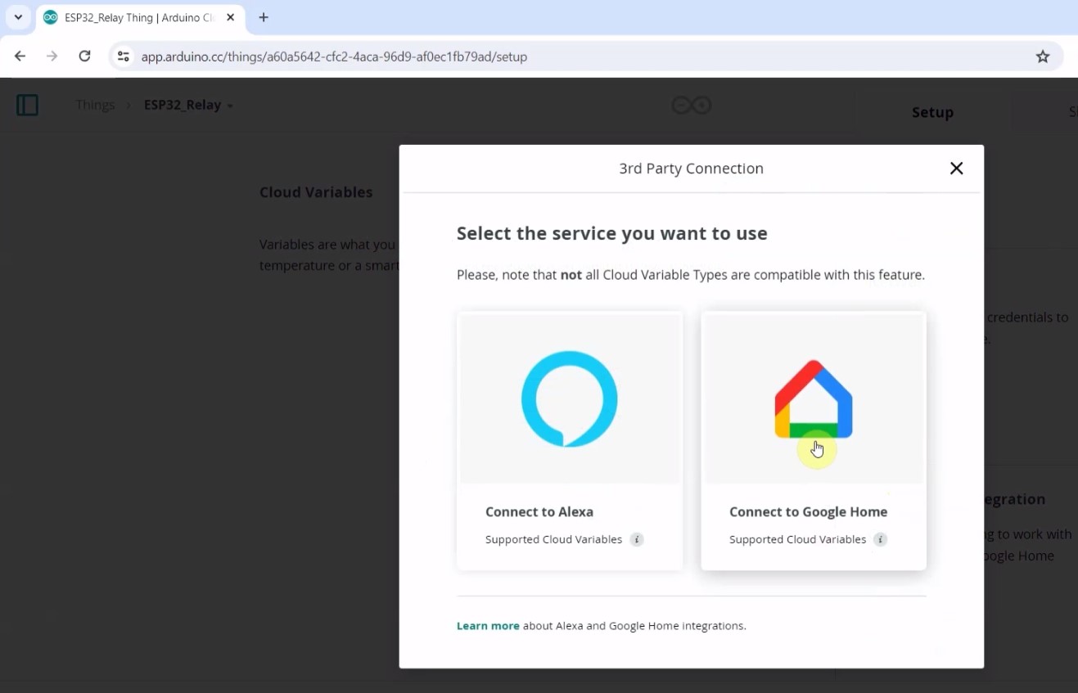Select Connect to Alexa label

pyautogui.click(x=539, y=512)
